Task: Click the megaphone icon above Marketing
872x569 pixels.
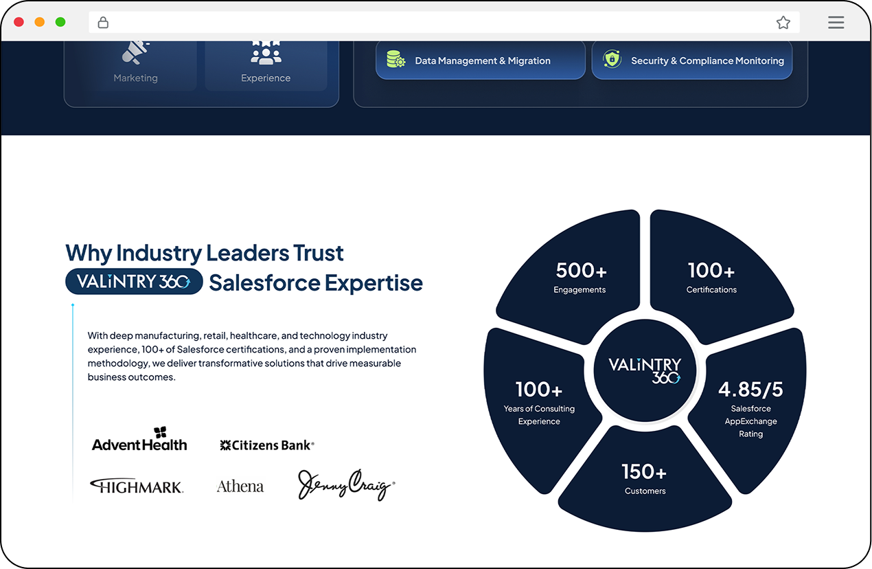Action: coord(135,52)
